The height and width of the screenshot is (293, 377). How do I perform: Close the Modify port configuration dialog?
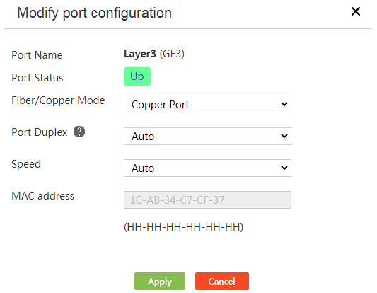tap(356, 11)
